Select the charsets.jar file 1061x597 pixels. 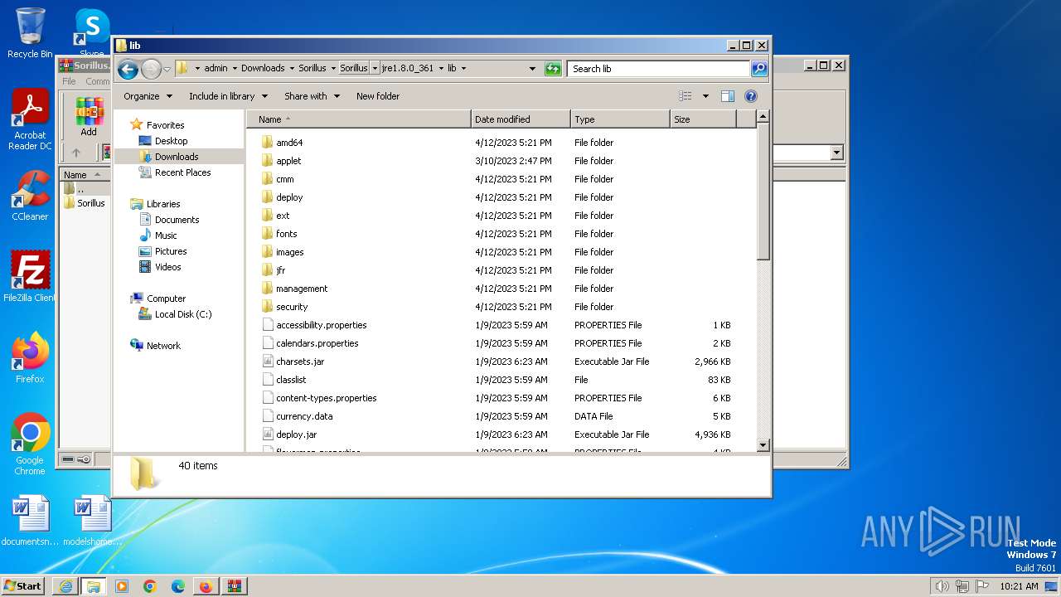click(300, 362)
